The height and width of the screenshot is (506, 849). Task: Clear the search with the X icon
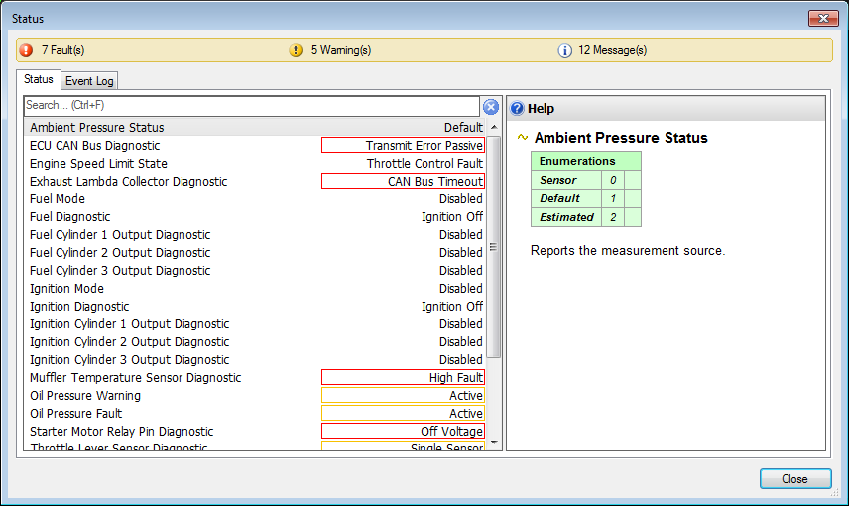pos(491,107)
